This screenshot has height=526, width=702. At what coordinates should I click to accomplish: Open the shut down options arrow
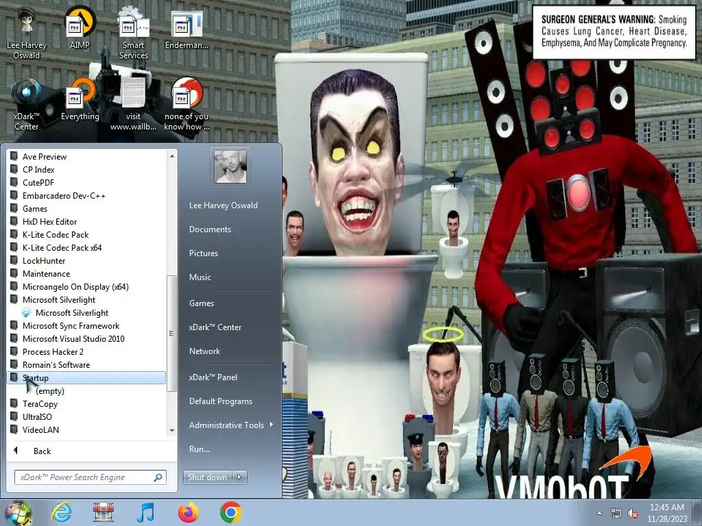(239, 477)
